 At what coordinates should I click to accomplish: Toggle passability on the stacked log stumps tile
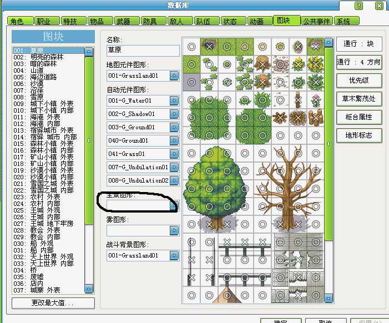click(316, 118)
